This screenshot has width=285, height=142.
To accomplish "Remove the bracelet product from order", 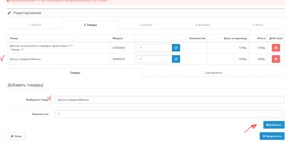I will click(x=276, y=48).
